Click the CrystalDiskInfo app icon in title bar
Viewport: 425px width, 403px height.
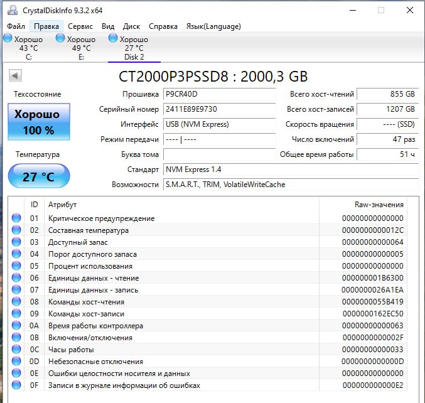[x=12, y=10]
